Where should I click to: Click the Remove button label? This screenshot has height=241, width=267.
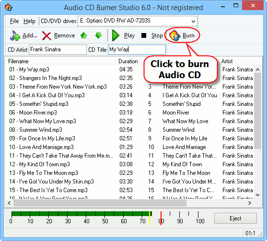click(x=64, y=35)
